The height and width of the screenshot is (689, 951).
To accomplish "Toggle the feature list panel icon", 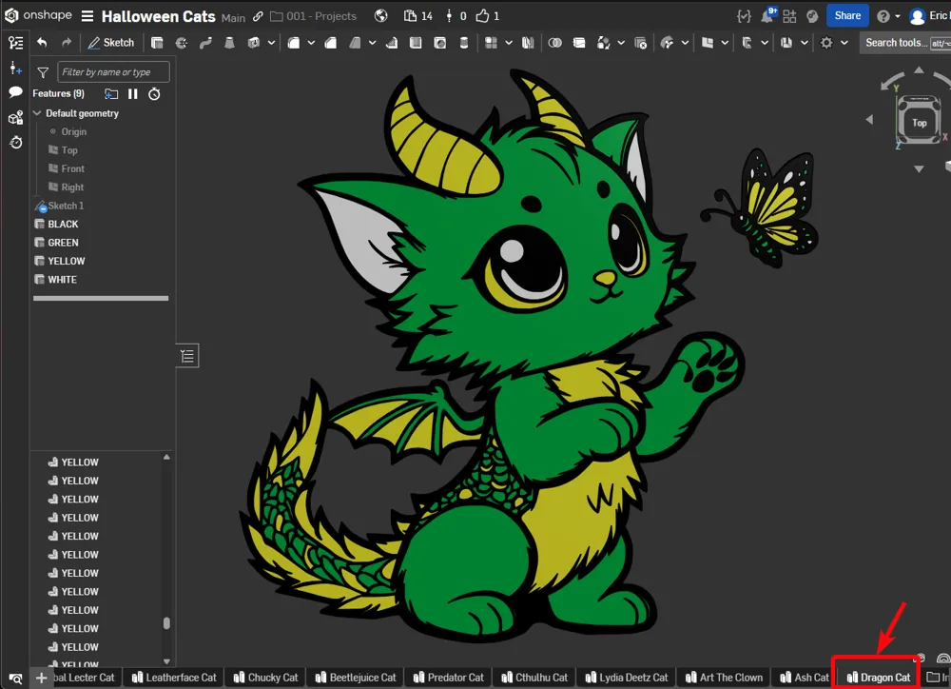I will pyautogui.click(x=16, y=43).
